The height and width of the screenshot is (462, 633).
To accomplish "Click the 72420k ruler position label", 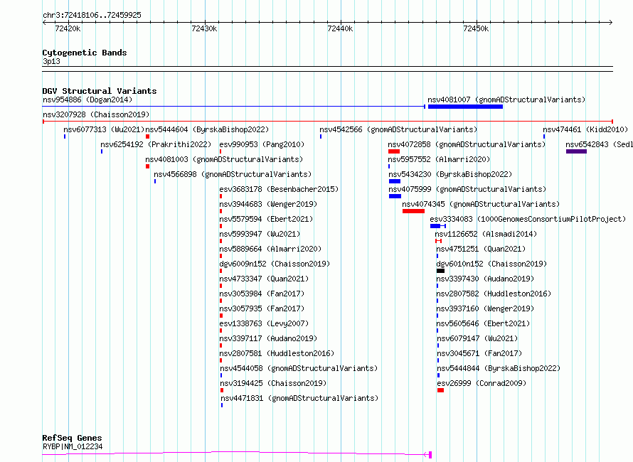I will pos(68,28).
